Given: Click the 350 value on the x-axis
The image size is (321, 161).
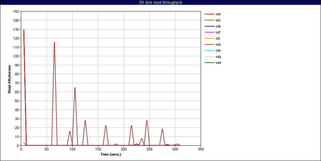Looking at the screenshot, I should [201, 149].
